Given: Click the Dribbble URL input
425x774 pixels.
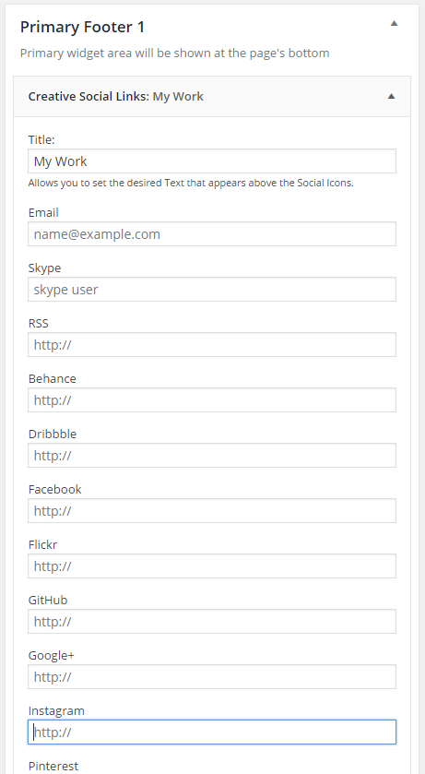Looking at the screenshot, I should click(212, 455).
